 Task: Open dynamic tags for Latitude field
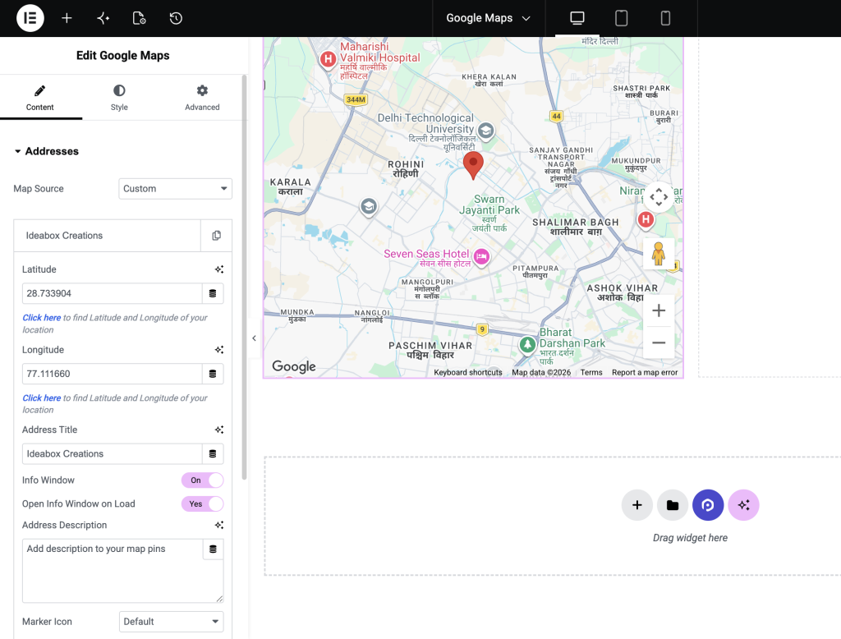click(213, 293)
